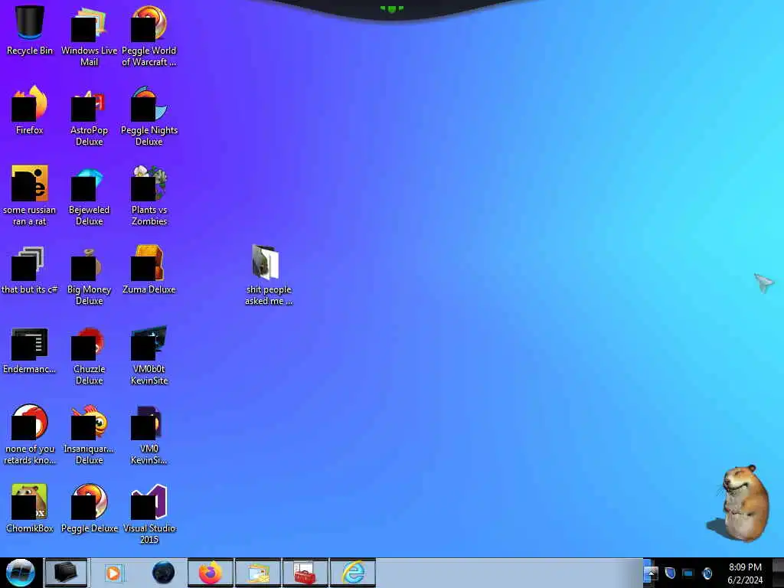This screenshot has height=588, width=784.
Task: Click the round blue system tray icon
Action: [707, 573]
